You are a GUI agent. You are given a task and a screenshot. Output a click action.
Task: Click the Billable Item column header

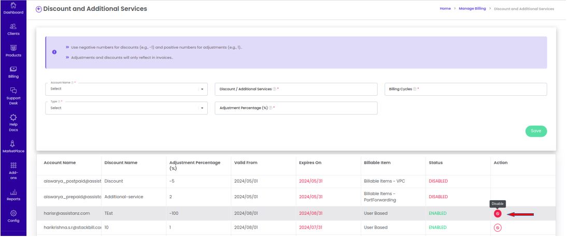click(377, 163)
